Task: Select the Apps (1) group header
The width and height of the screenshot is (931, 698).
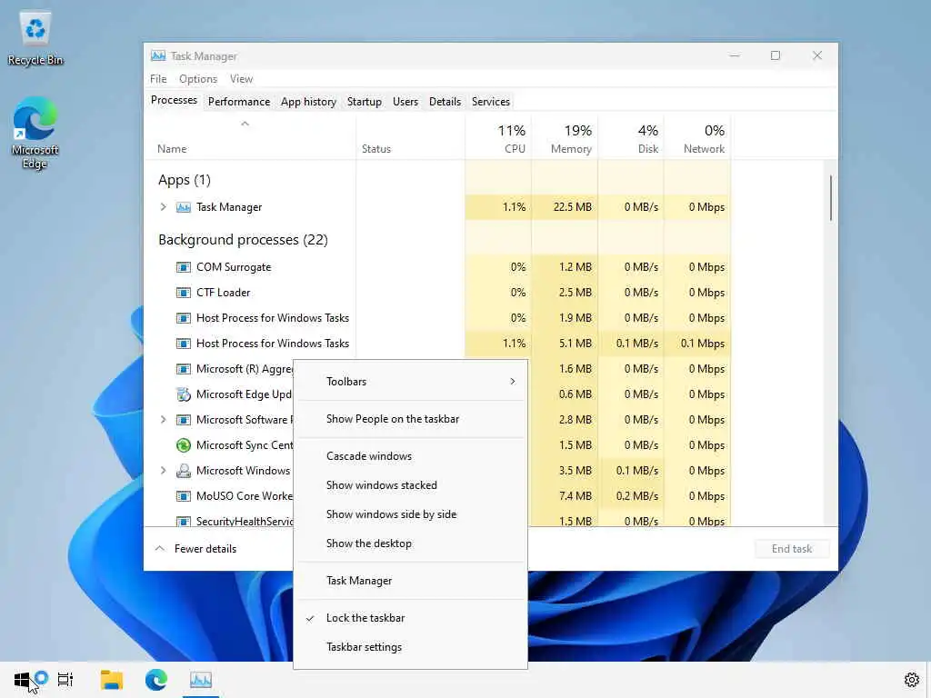Action: pos(184,180)
